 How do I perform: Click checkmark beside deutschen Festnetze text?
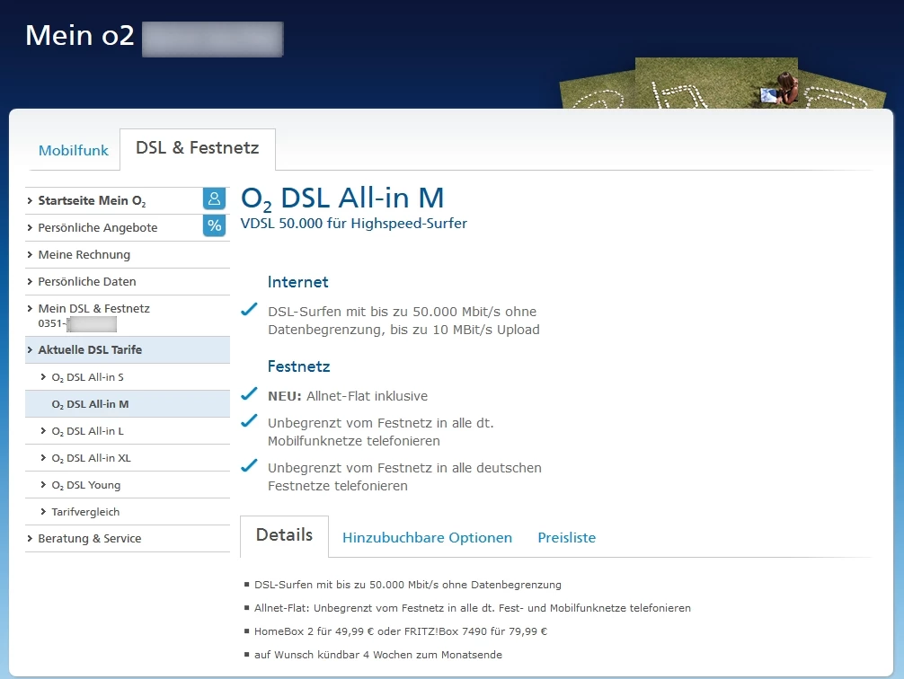(x=249, y=465)
